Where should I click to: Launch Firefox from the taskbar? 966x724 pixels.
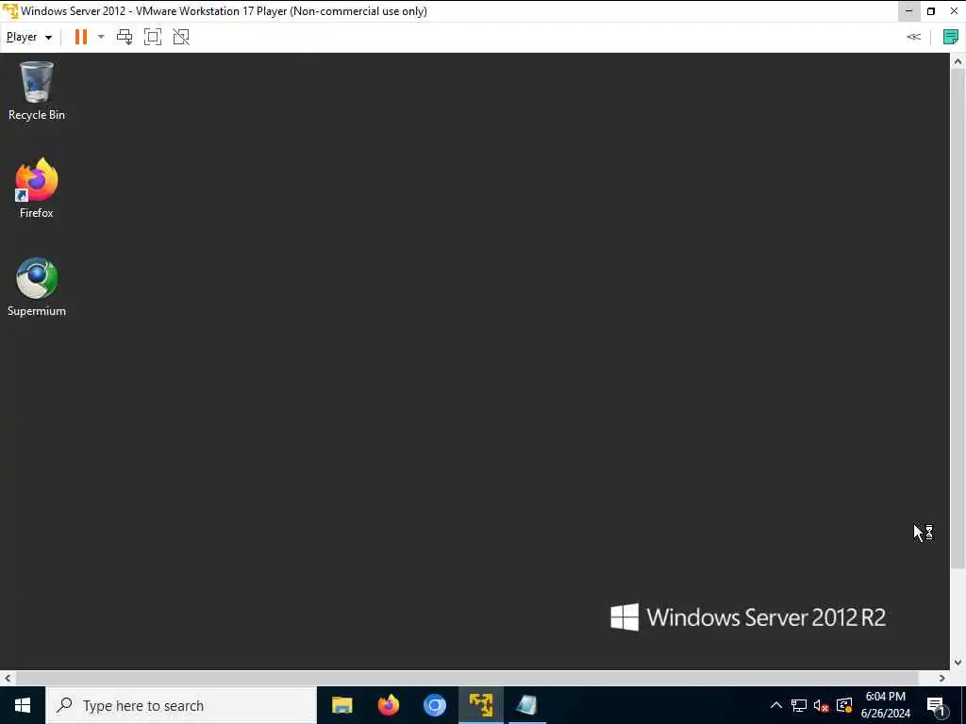click(388, 705)
